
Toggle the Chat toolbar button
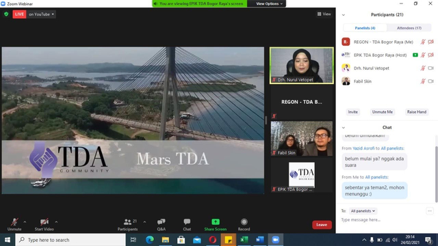tap(187, 224)
